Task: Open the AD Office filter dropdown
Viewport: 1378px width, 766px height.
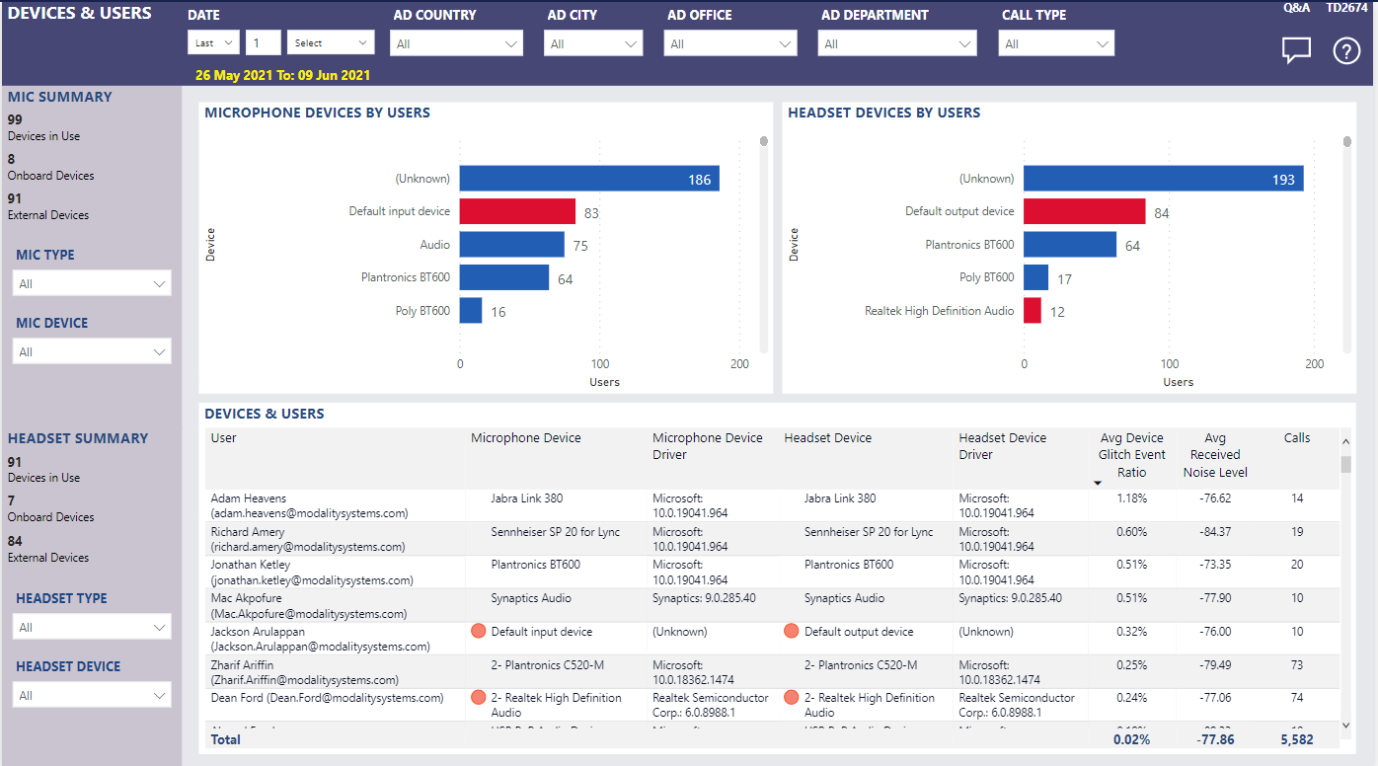Action: pyautogui.click(x=730, y=43)
